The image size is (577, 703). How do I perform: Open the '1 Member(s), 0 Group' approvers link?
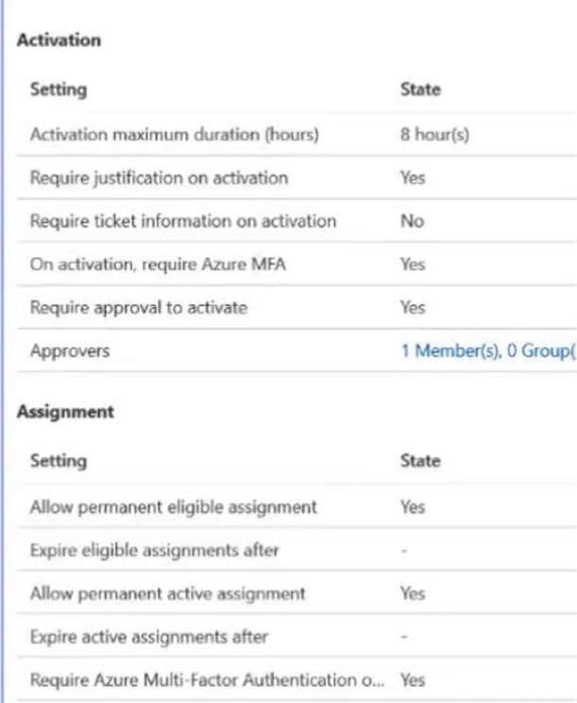[x=486, y=351]
